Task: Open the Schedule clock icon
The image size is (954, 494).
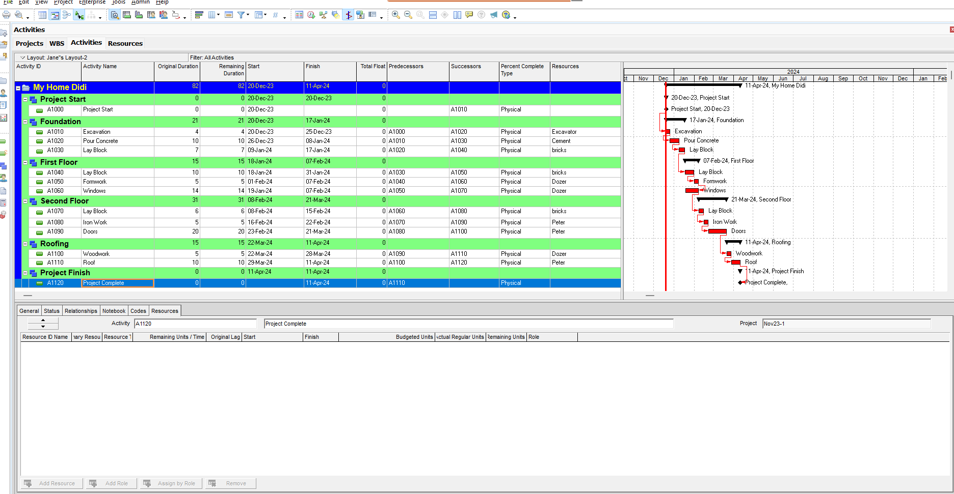Action: coord(311,15)
